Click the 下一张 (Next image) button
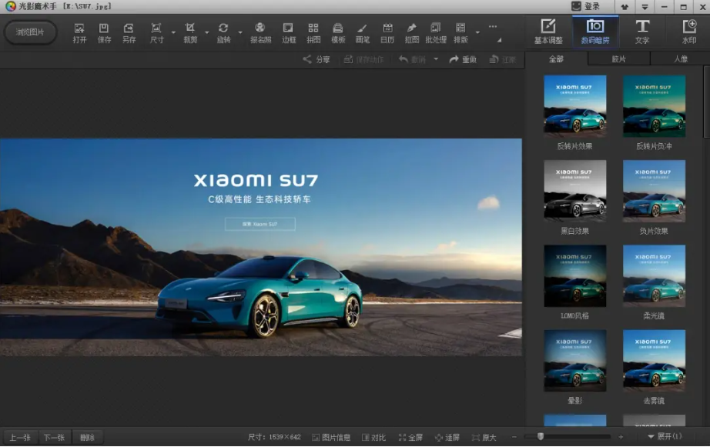710x447 pixels. pyautogui.click(x=53, y=438)
